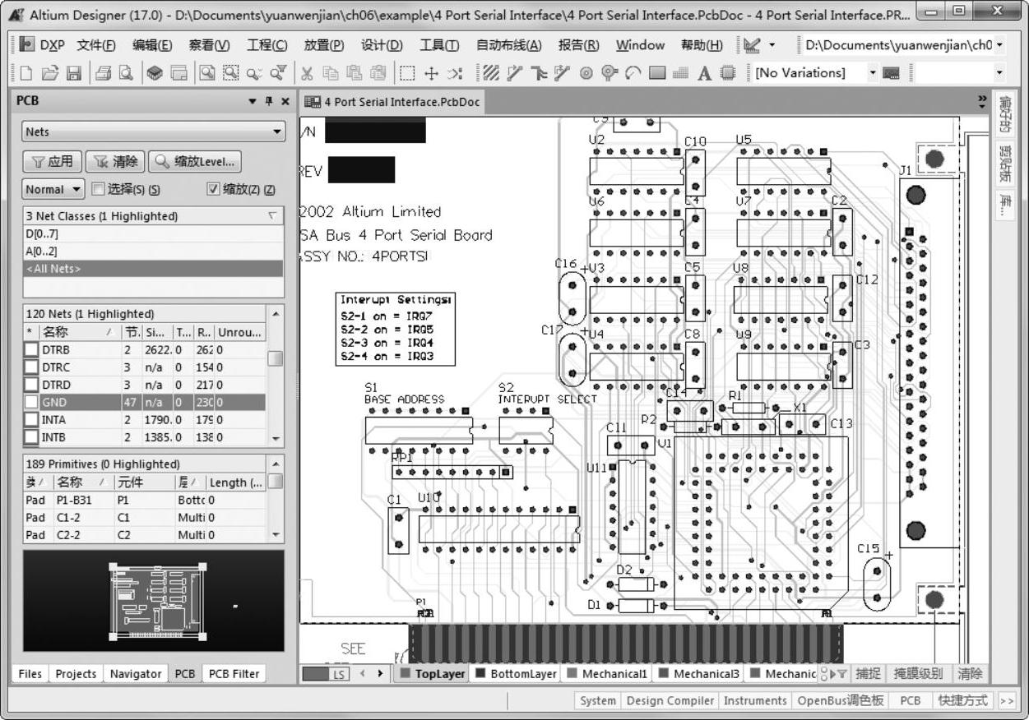Viewport: 1029px width, 720px height.
Task: Select the Place Arc tool
Action: tap(633, 73)
